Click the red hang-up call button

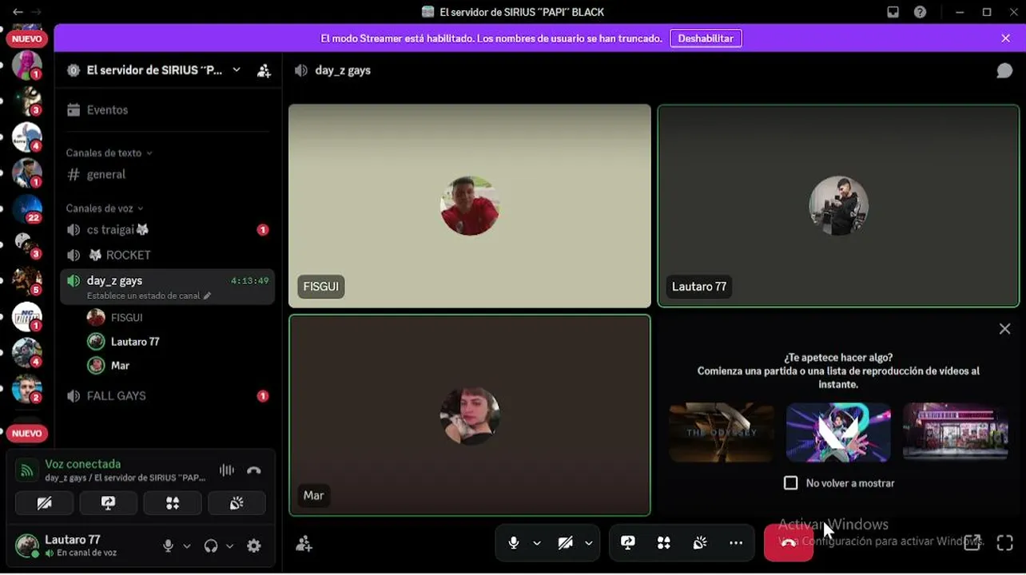[x=788, y=543]
